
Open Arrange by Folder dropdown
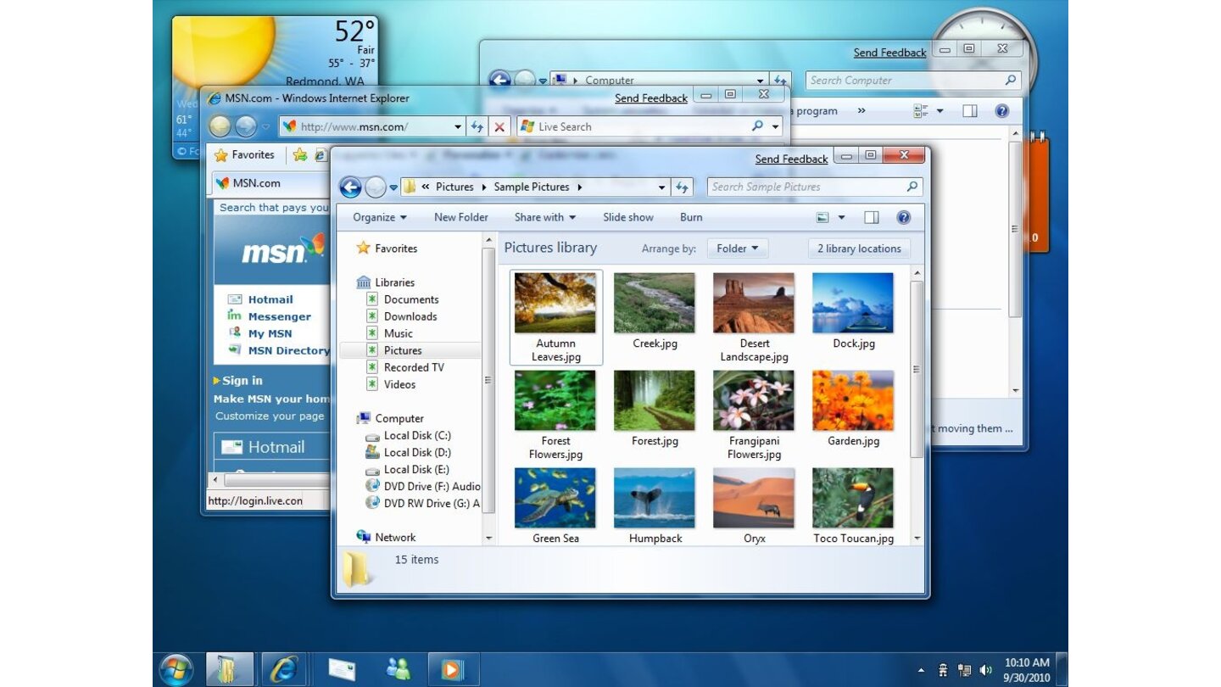[x=738, y=249]
